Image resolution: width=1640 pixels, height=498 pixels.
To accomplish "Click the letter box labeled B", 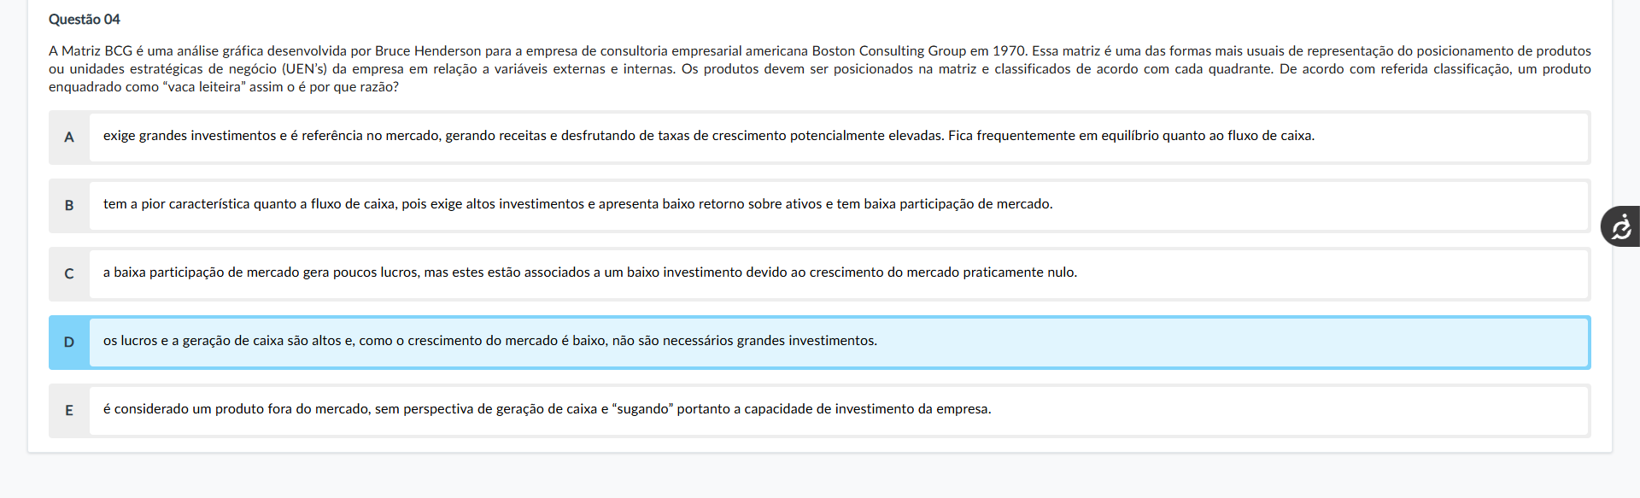I will (68, 206).
